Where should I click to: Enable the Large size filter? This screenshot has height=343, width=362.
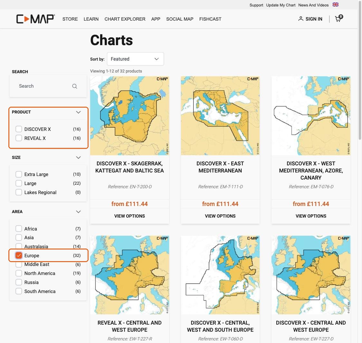(19, 183)
